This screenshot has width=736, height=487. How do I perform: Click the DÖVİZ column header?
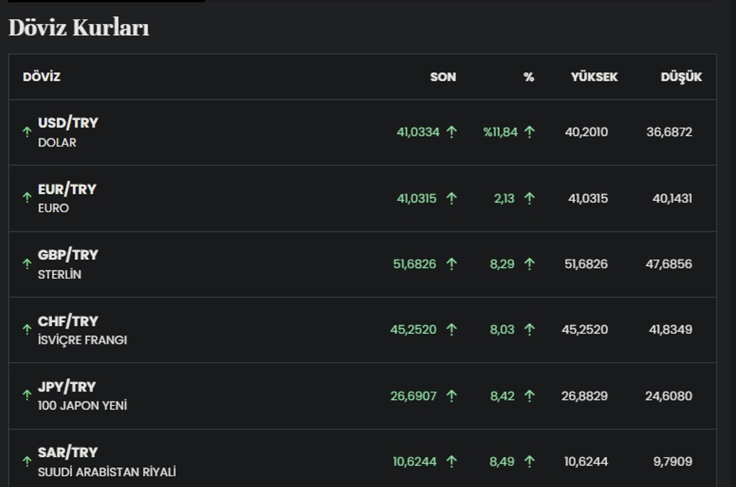pos(42,77)
